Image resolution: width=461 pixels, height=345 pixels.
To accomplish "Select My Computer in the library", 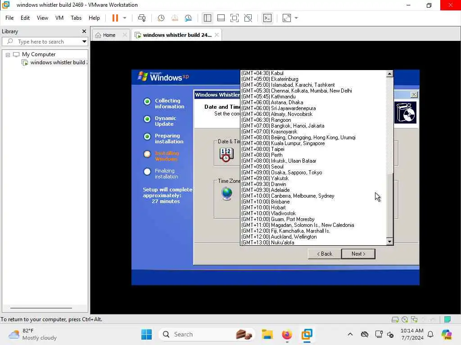I will 39,54.
